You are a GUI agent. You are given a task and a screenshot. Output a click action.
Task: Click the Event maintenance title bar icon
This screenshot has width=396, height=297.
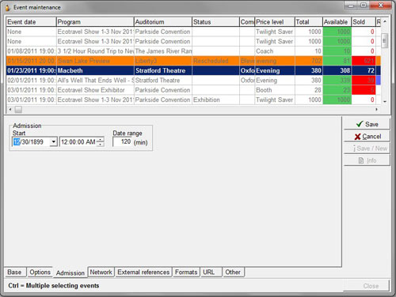coord(7,8)
